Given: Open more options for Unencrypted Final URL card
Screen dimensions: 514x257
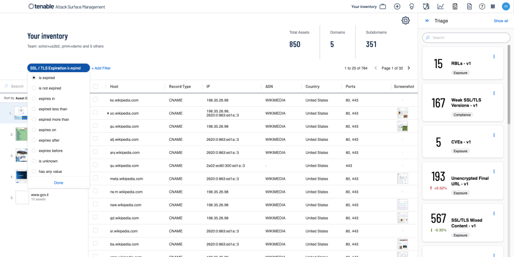Looking at the screenshot, I should click(x=494, y=171).
